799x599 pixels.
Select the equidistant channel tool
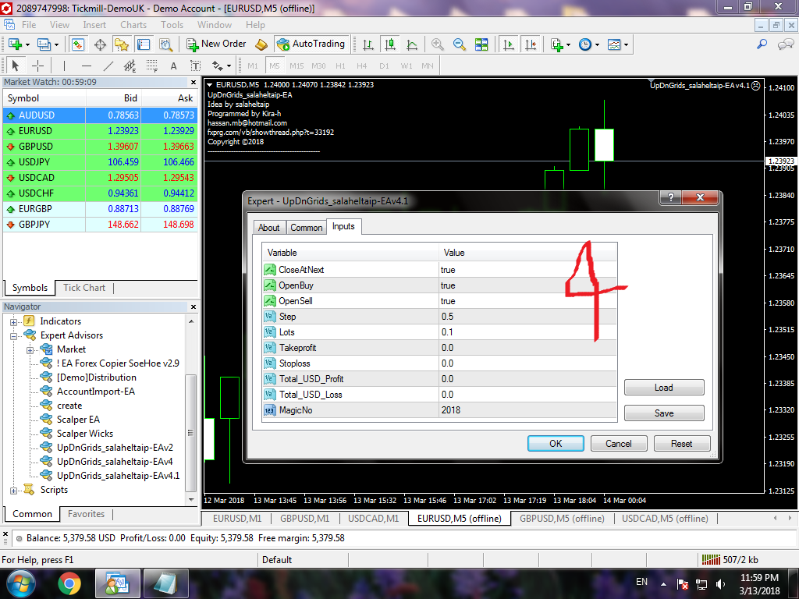coord(130,66)
